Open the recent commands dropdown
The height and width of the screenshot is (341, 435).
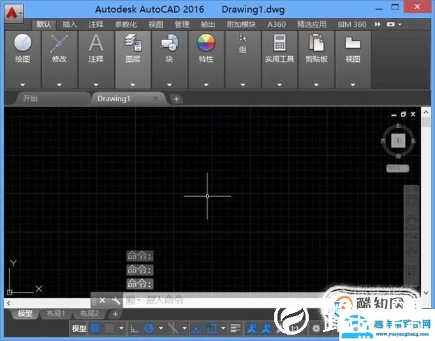(133, 300)
